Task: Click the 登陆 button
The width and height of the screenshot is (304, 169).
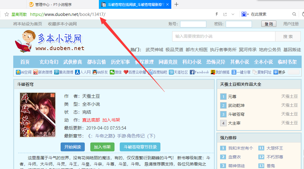Action: (269, 24)
